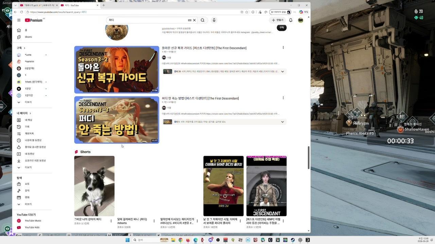The image size is (435, 244).
Task: Go to the YouTube Premium home logo
Action: [34, 20]
